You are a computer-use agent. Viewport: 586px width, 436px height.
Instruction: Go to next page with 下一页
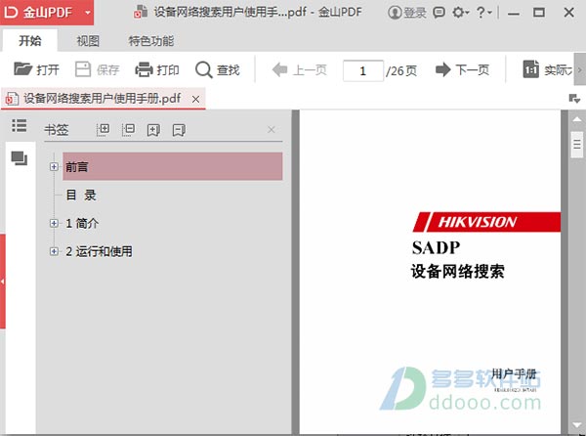(x=462, y=70)
